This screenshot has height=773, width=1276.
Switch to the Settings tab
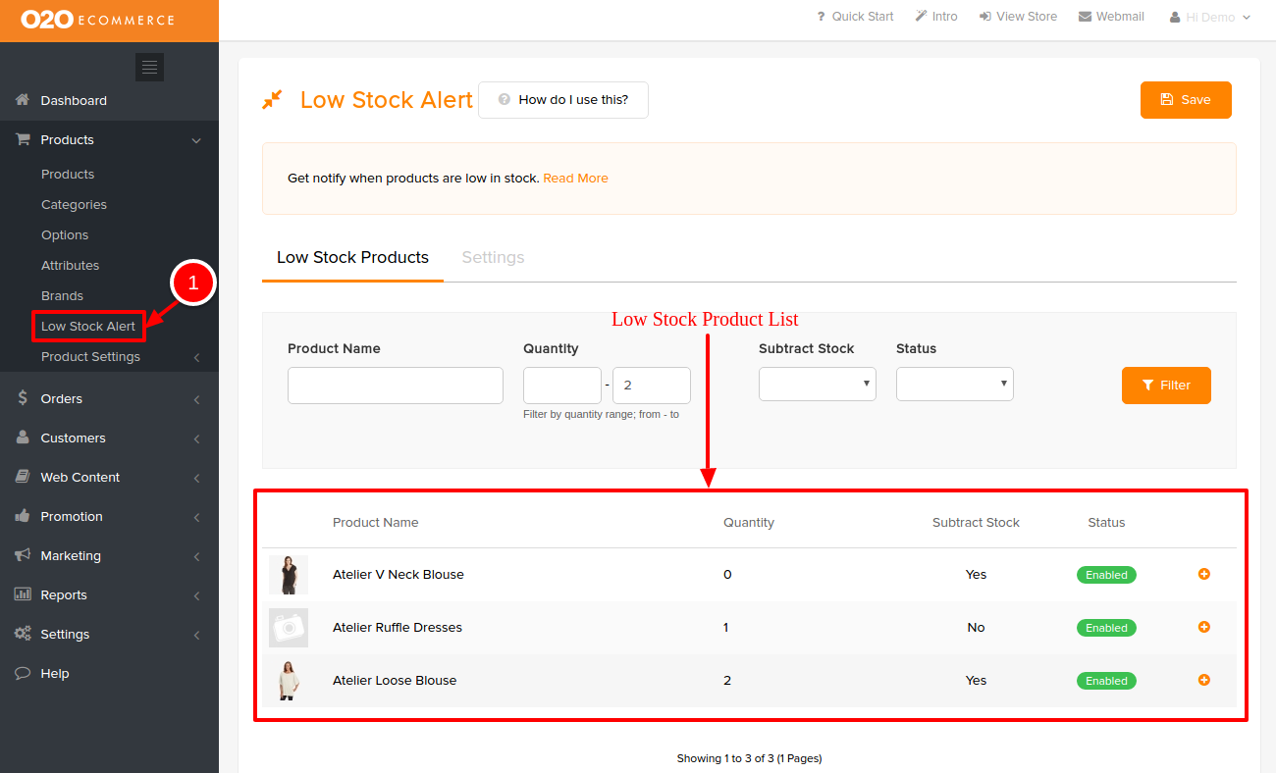coord(493,257)
